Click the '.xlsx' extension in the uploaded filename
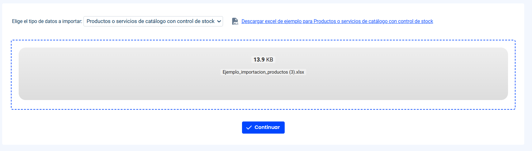 tap(300, 72)
